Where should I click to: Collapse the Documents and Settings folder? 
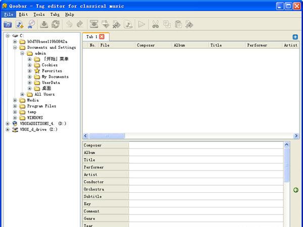pyautogui.click(x=15, y=47)
